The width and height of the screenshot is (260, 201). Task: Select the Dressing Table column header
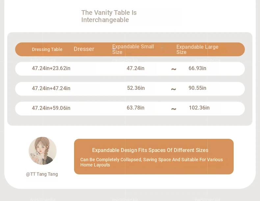click(47, 49)
